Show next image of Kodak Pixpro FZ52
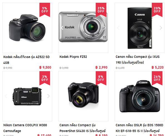 tap(105, 28)
